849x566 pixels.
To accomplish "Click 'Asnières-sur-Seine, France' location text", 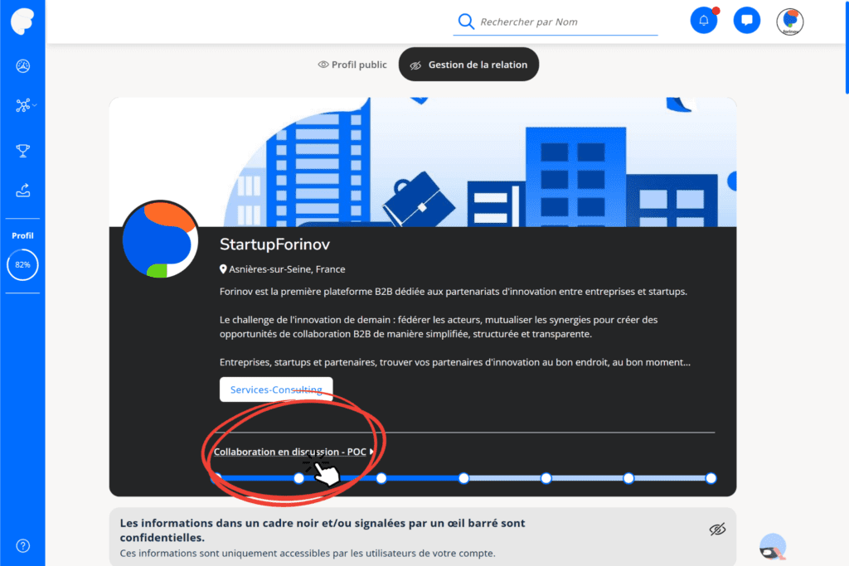I will (287, 269).
